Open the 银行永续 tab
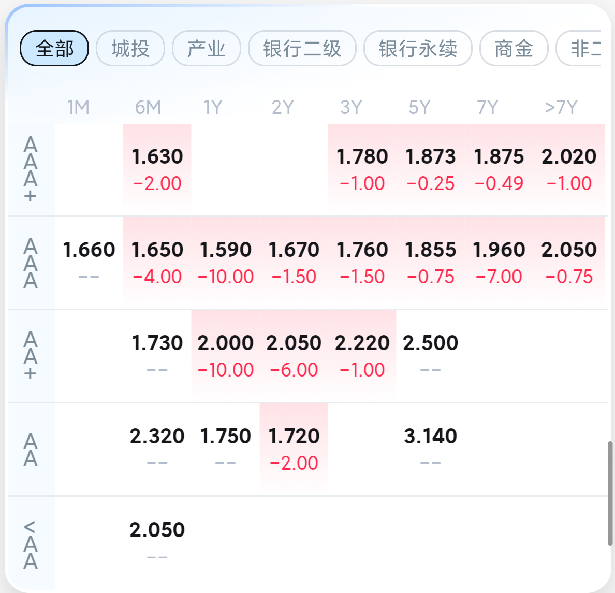615x593 pixels. 418,48
